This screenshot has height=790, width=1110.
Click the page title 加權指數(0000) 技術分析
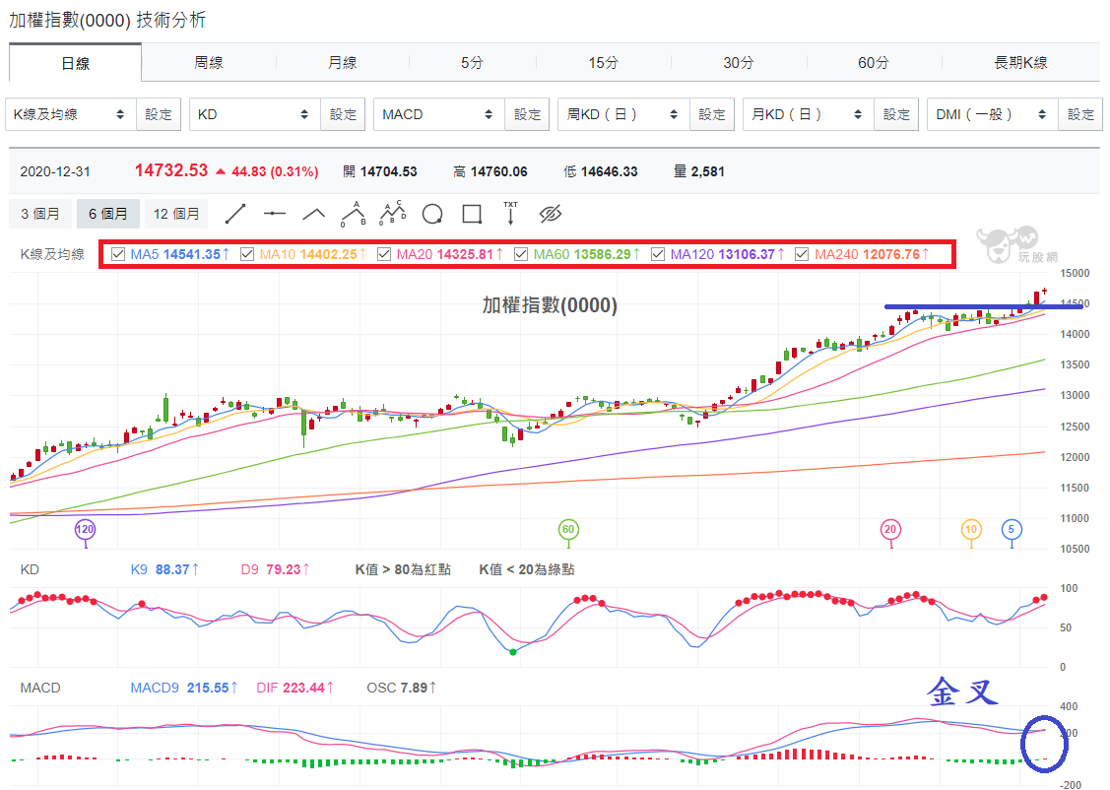(107, 20)
